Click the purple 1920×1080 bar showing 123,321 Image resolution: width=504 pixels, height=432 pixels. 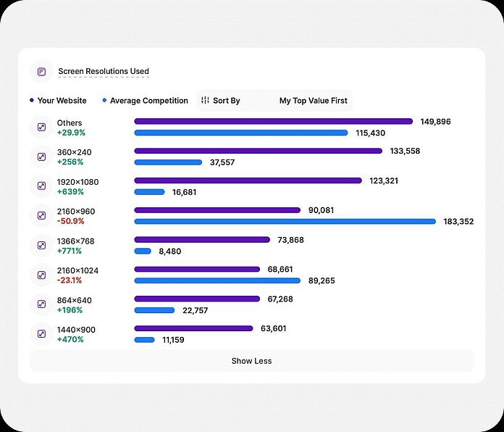click(248, 180)
